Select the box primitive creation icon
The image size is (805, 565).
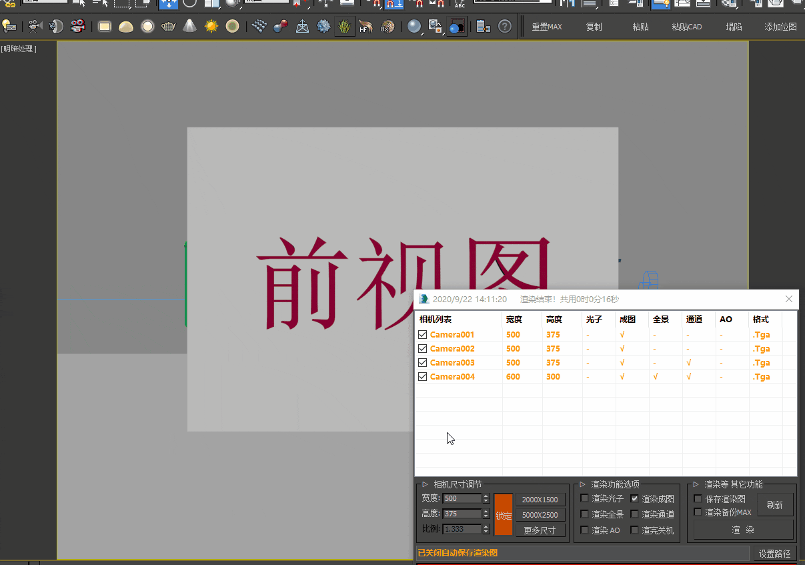104,26
